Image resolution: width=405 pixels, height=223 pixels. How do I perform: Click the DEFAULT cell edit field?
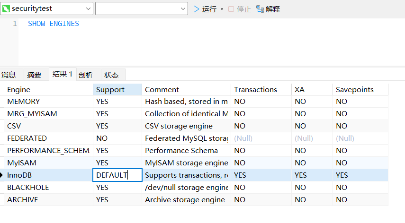point(117,175)
